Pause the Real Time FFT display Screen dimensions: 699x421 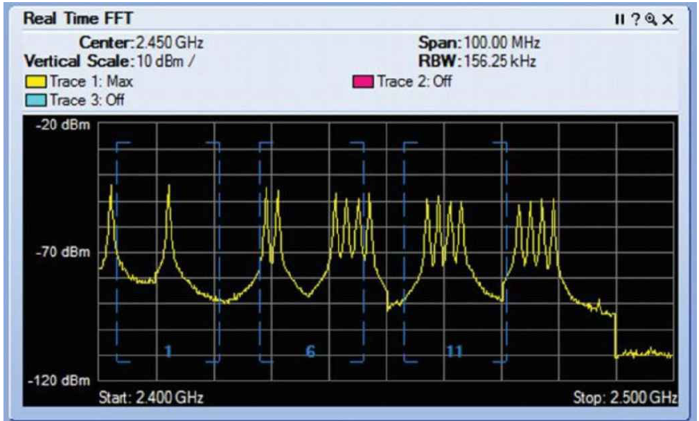619,19
